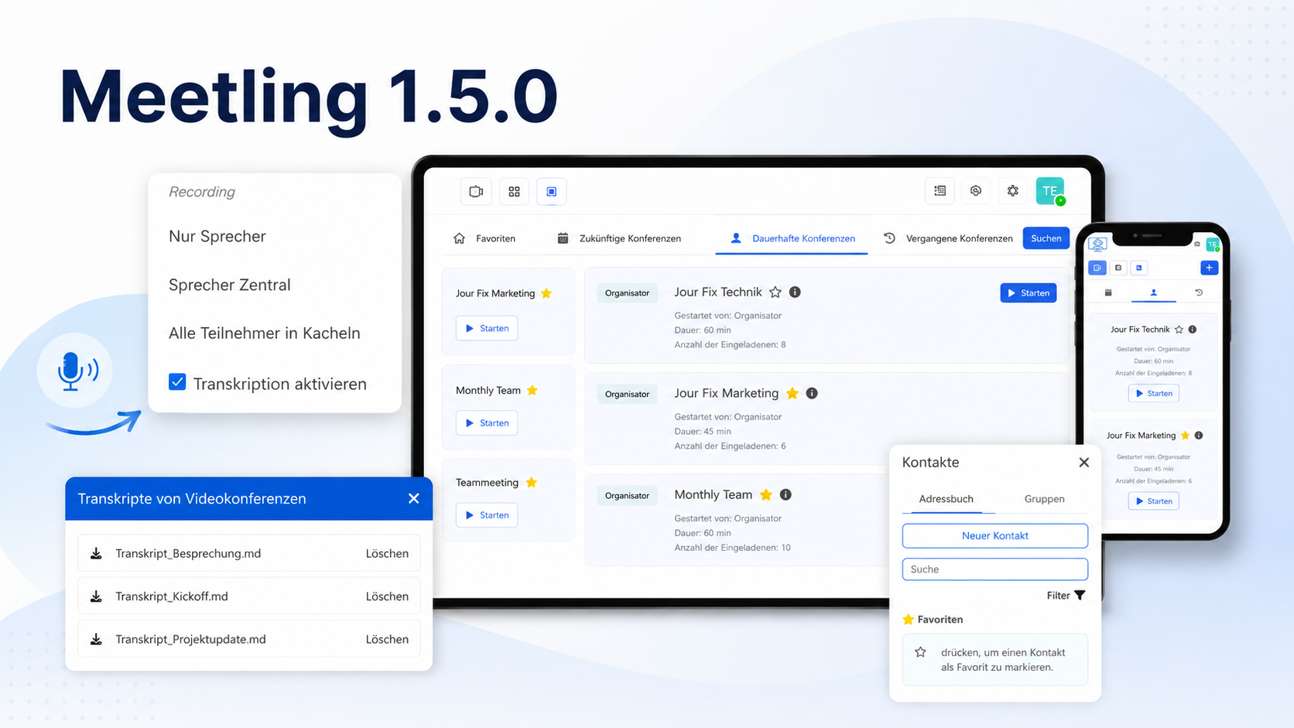Start Jour Fix Technik with blue Starten button
Viewport: 1294px width, 728px height.
(1028, 293)
